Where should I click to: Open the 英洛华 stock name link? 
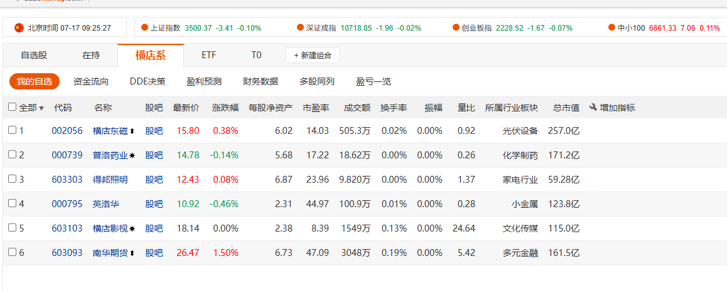(106, 204)
